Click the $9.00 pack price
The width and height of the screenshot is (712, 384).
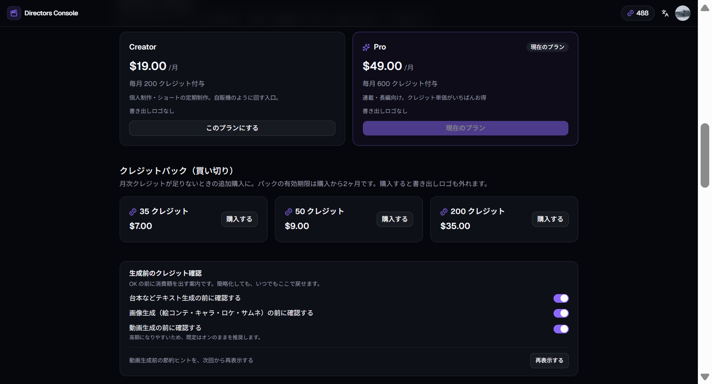pos(297,226)
